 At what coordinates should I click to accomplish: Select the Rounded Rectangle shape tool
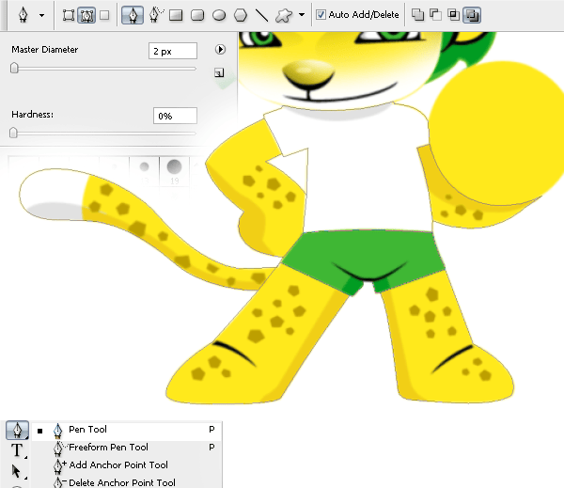coord(197,15)
